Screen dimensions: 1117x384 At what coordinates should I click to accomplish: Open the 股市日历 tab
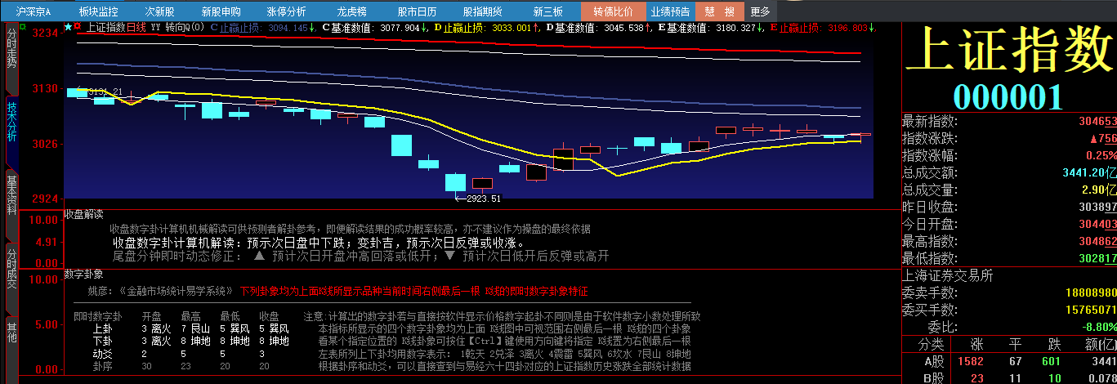(417, 11)
